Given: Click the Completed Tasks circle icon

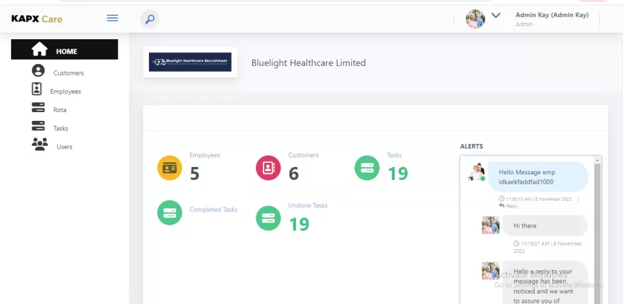Looking at the screenshot, I should tap(169, 212).
